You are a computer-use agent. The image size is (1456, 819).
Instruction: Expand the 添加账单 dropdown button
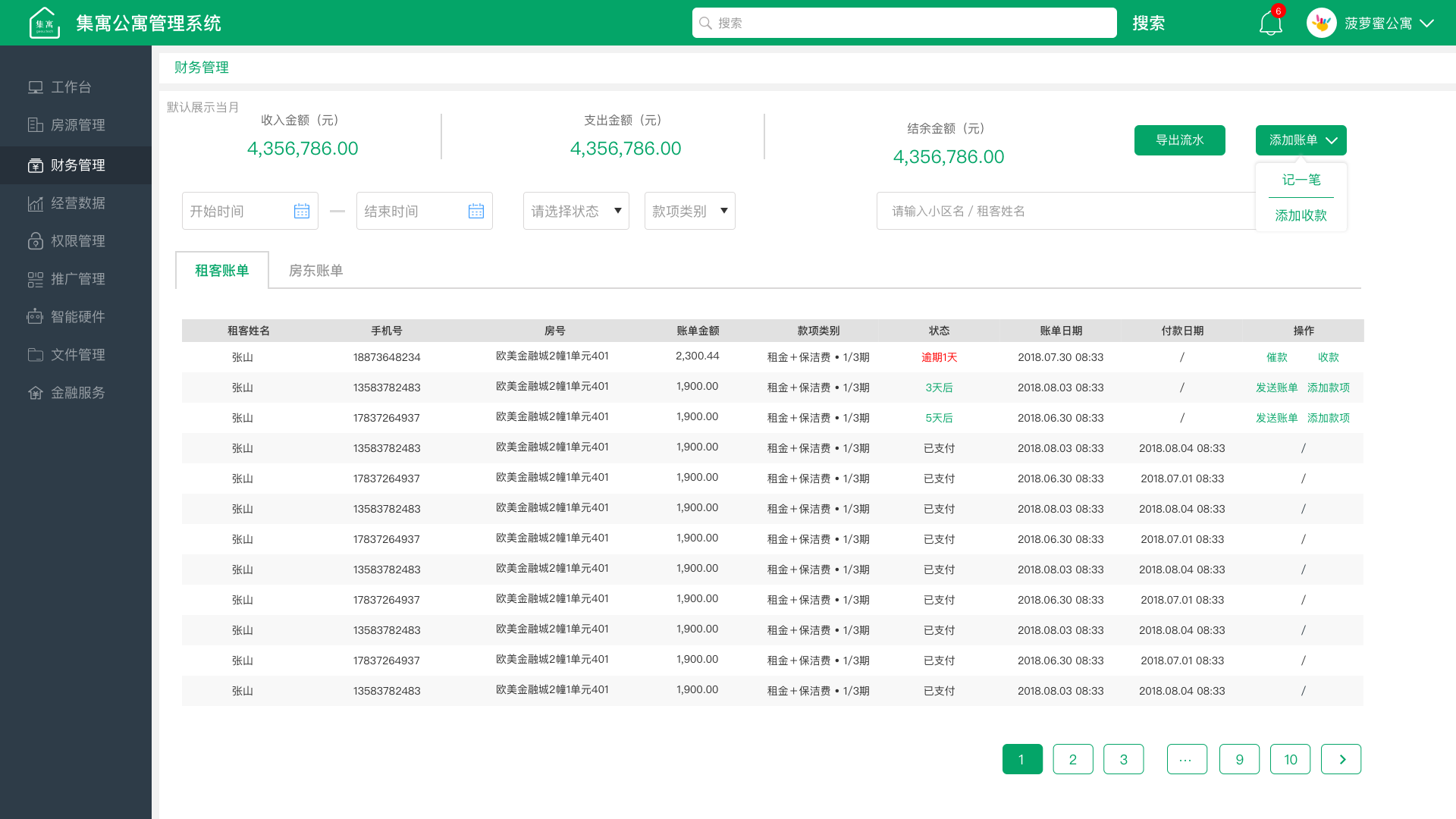coord(1301,140)
